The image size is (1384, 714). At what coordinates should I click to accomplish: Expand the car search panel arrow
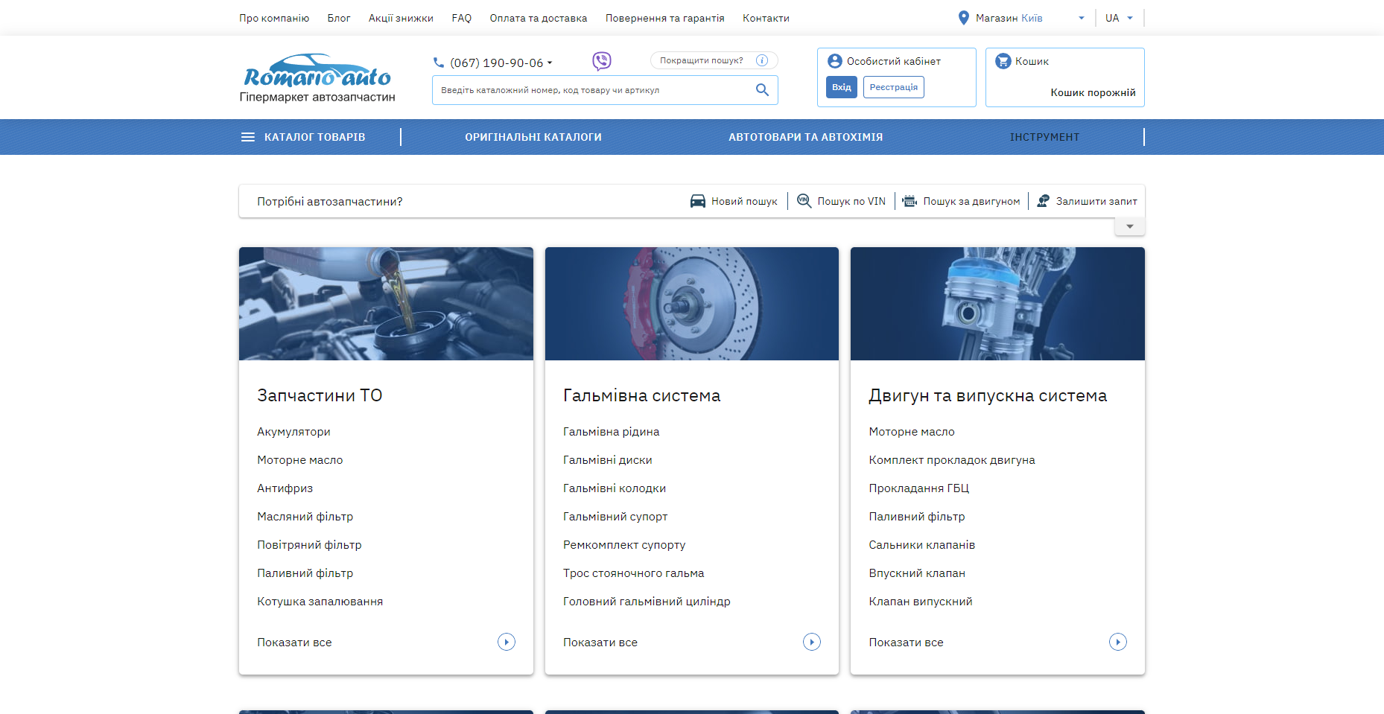1130,226
